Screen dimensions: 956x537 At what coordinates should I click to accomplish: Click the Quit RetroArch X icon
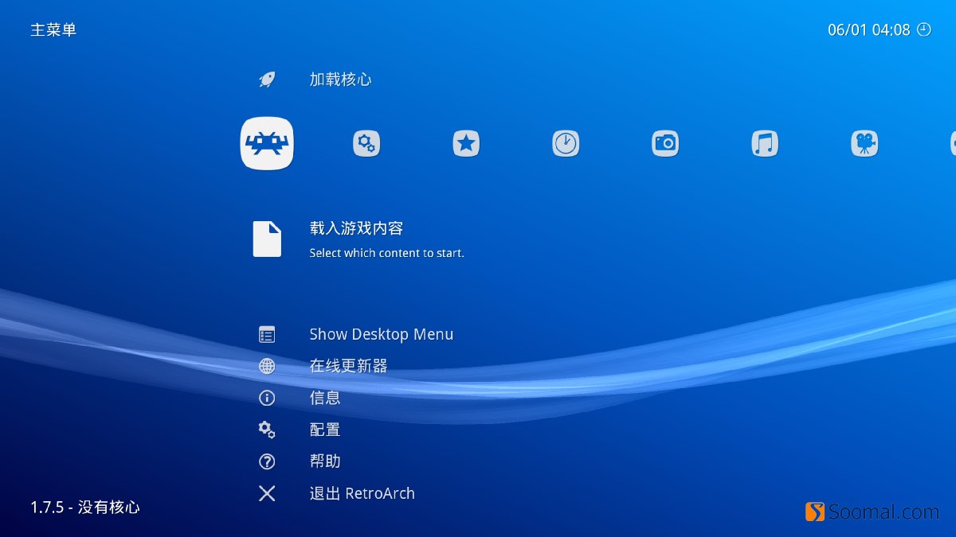pyautogui.click(x=267, y=493)
